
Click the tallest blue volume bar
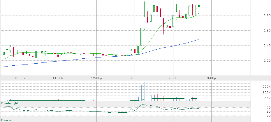click(145, 91)
